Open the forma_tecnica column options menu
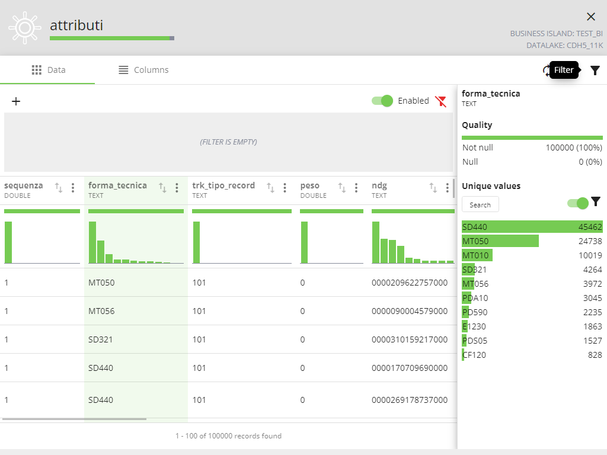The height and width of the screenshot is (455, 607). tap(177, 188)
